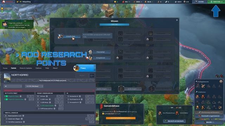Click the Dorfbewohner unit icon

click(160, 113)
